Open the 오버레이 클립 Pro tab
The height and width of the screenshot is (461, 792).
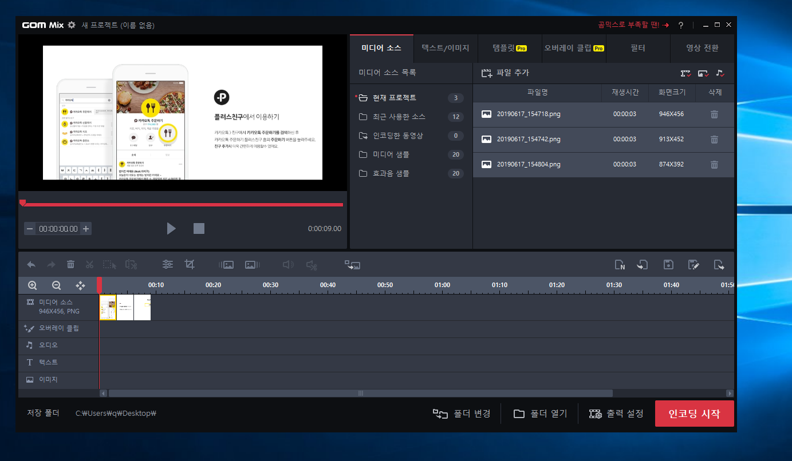point(574,48)
